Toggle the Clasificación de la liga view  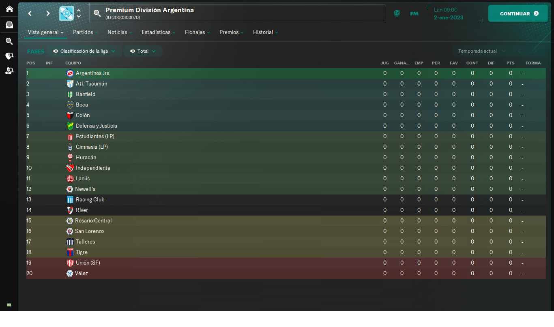click(84, 51)
